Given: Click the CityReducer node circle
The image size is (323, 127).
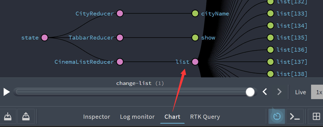Looking at the screenshot, I should pos(120,13).
